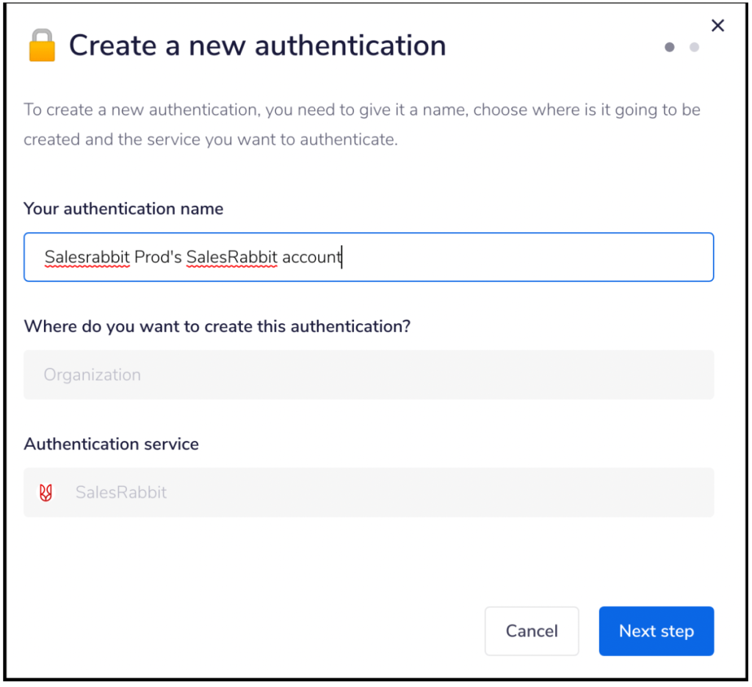Click the orange padlock icon beside the title
Viewport: 752px width, 687px height.
point(41,45)
